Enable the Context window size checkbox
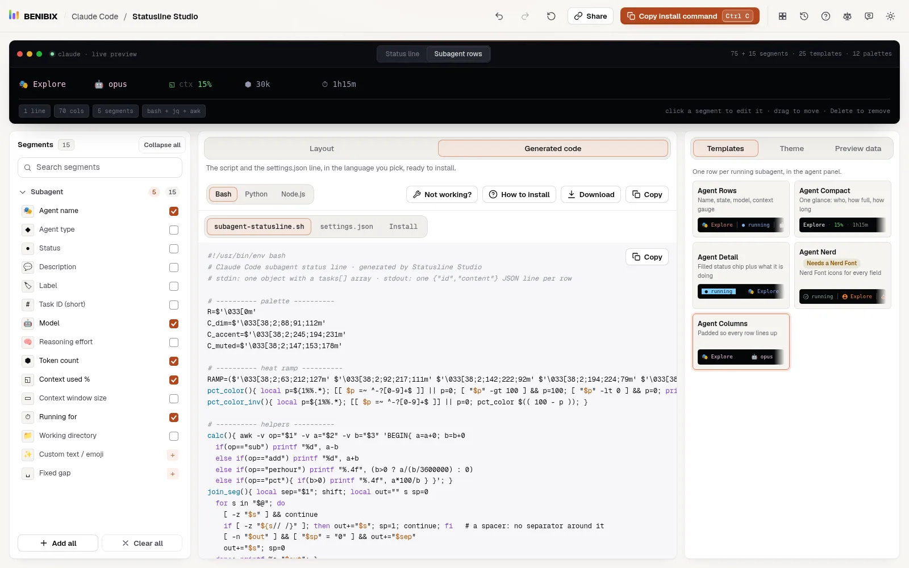The height and width of the screenshot is (568, 909). point(174,399)
